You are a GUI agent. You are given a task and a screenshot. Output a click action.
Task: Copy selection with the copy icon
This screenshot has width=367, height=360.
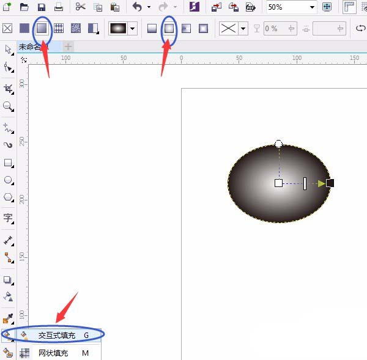point(98,7)
